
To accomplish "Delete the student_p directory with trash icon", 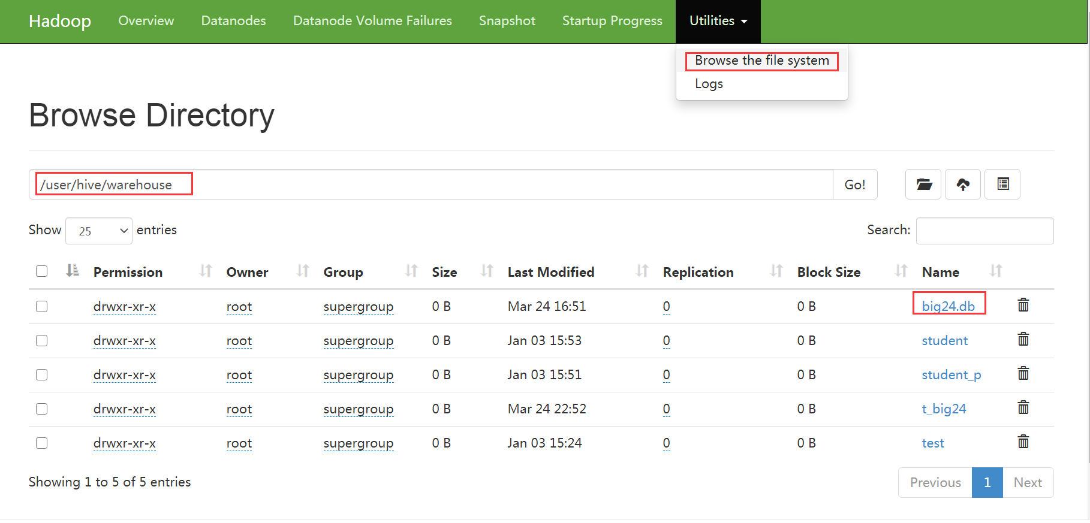I will [1023, 374].
